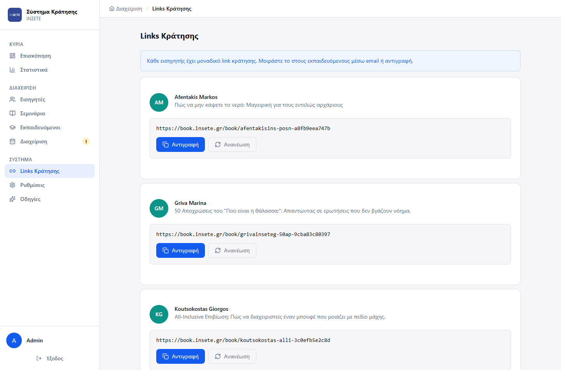Refresh Koutsokostas Giorgos booking link
The image size is (561, 370).
(232, 356)
